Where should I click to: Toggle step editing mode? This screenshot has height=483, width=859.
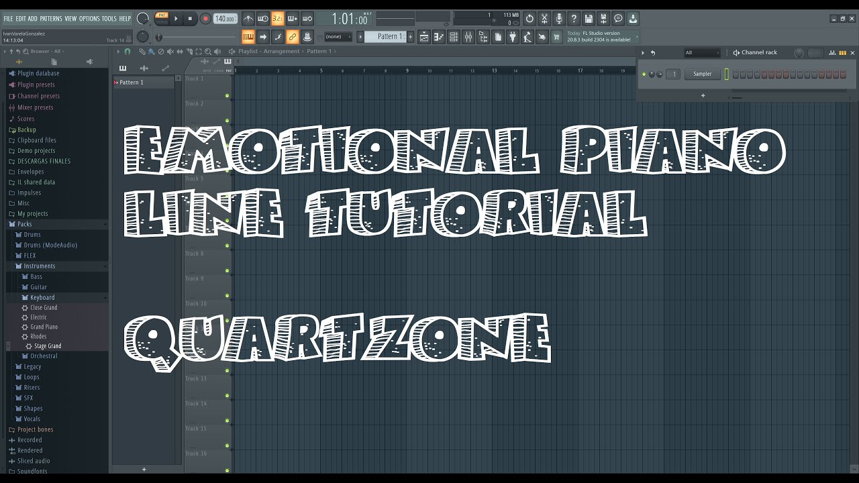278,37
